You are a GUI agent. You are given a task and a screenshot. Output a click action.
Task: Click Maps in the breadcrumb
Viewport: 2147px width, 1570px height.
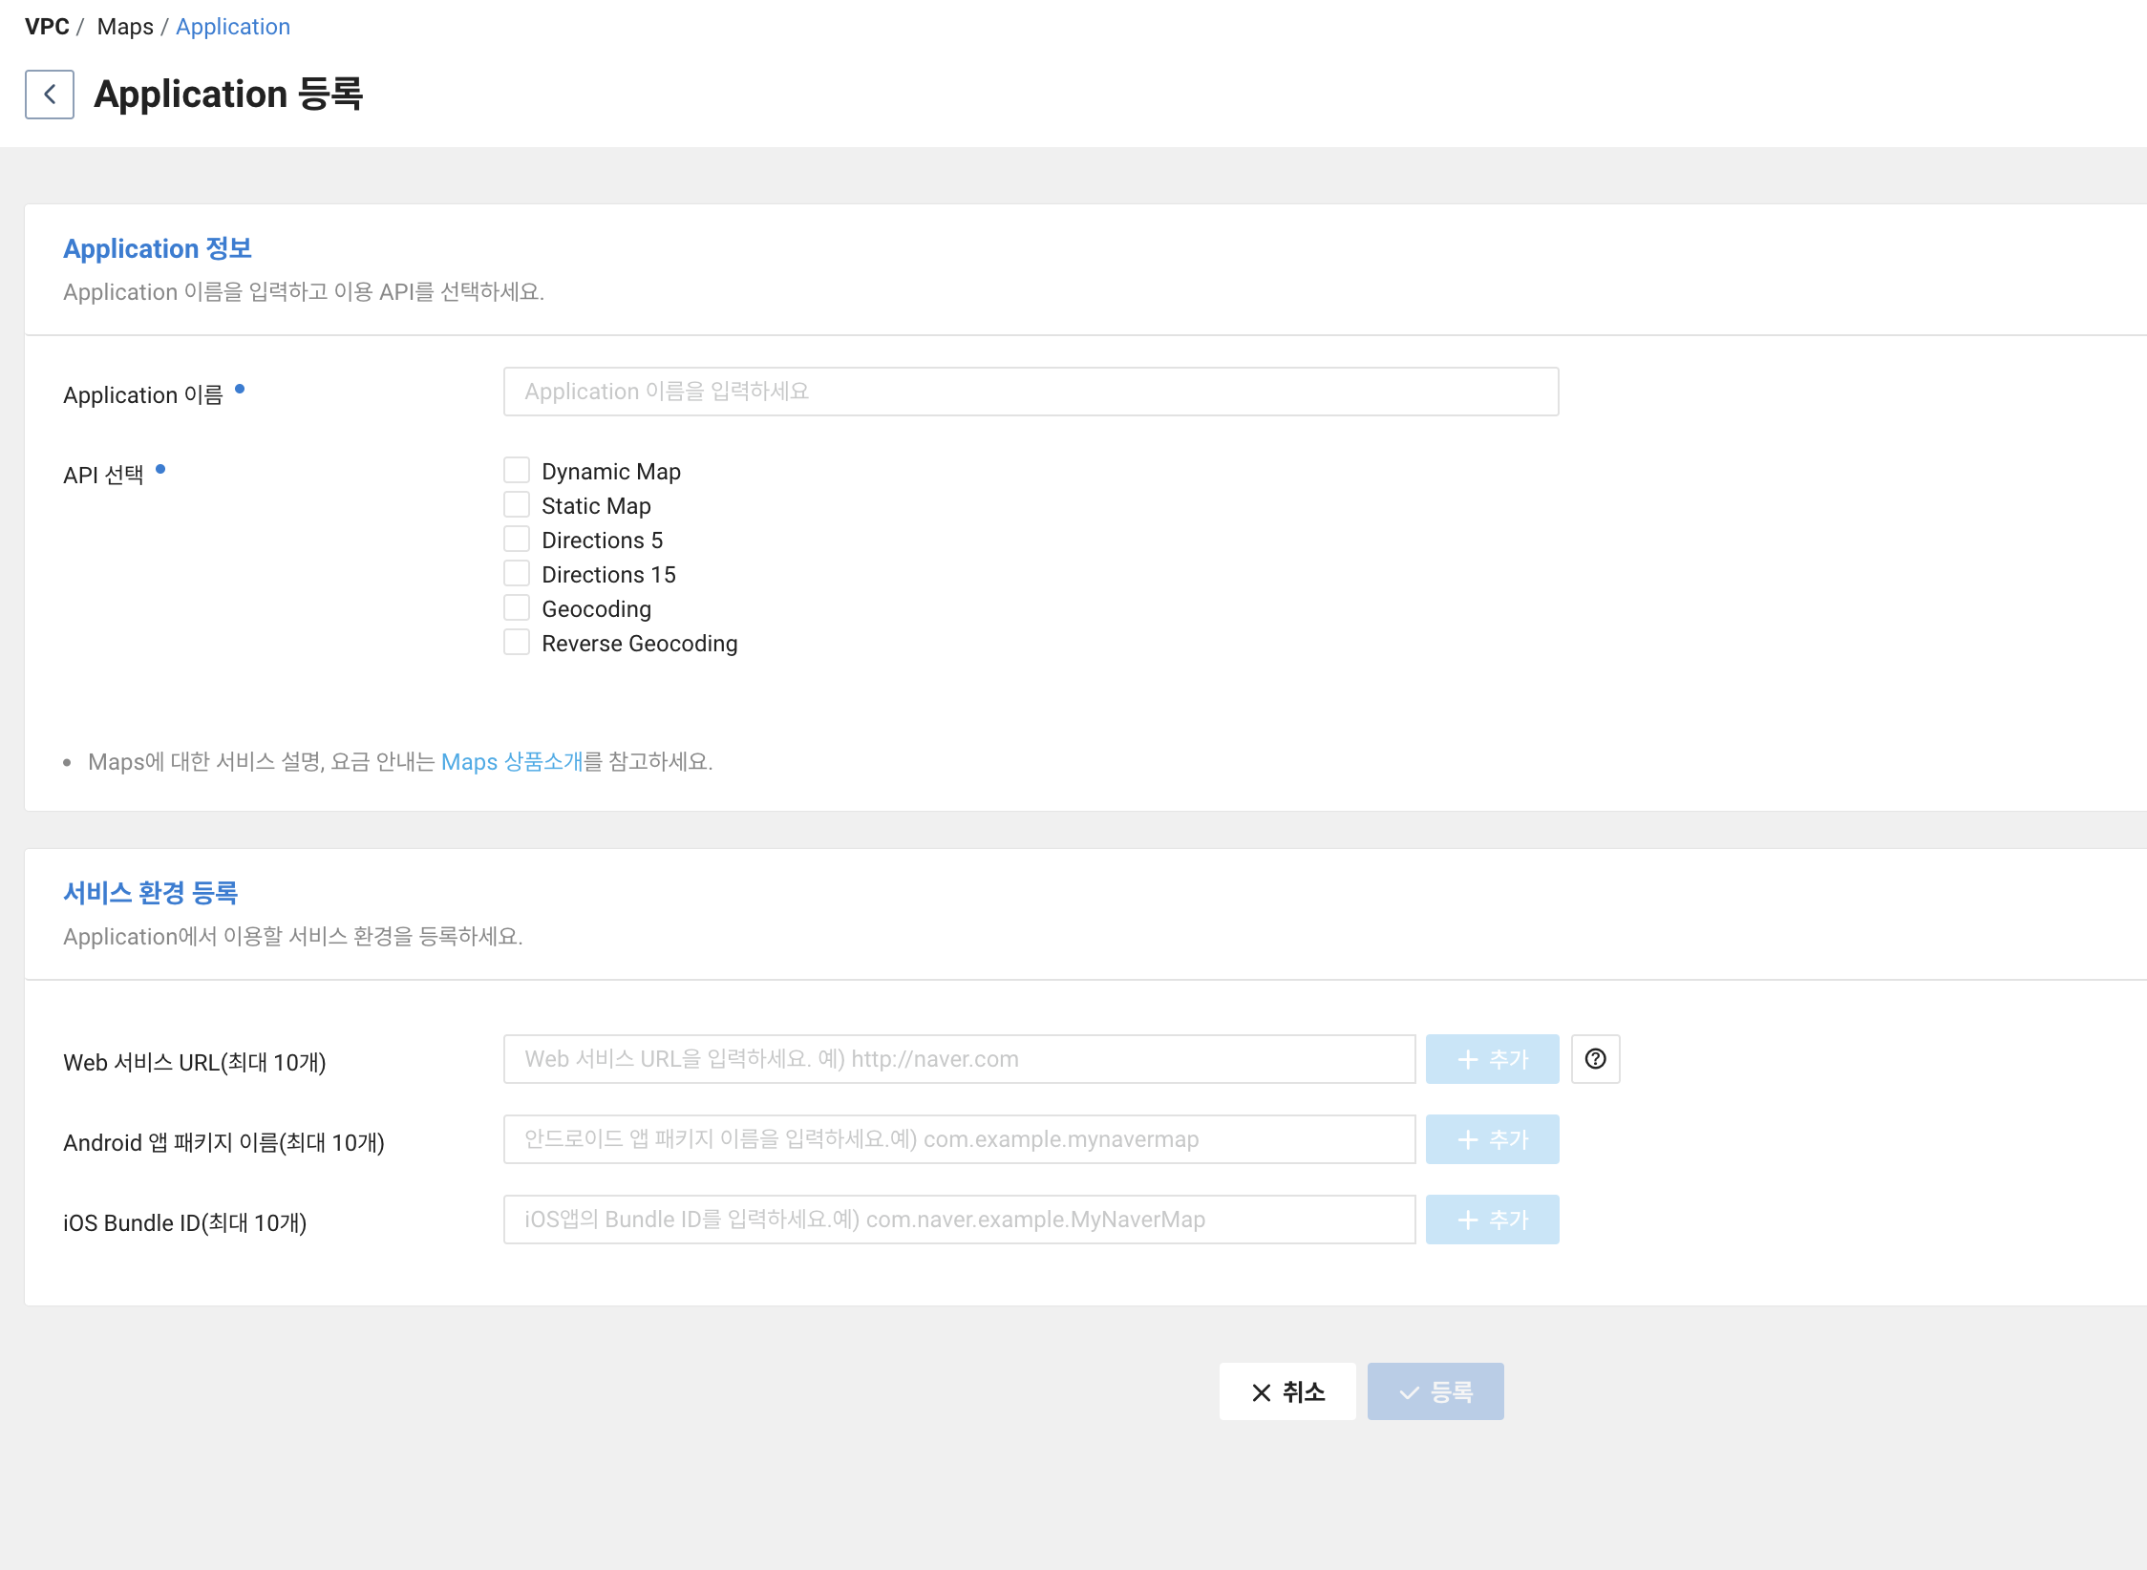coord(125,27)
